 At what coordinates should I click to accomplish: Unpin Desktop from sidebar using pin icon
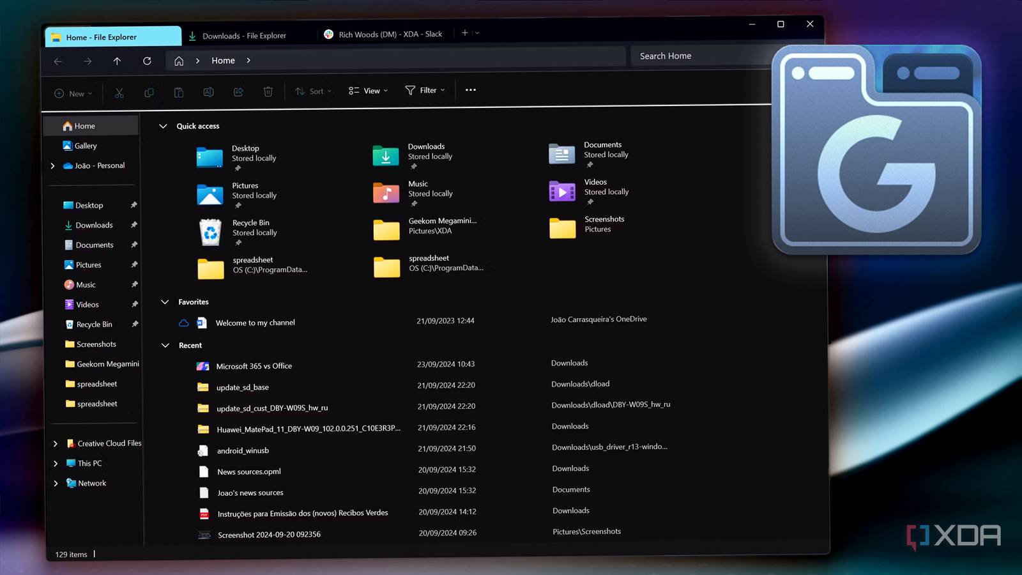point(134,205)
